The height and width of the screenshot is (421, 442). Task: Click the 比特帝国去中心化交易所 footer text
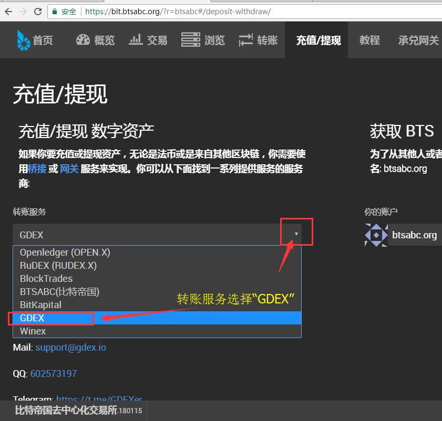coord(66,411)
